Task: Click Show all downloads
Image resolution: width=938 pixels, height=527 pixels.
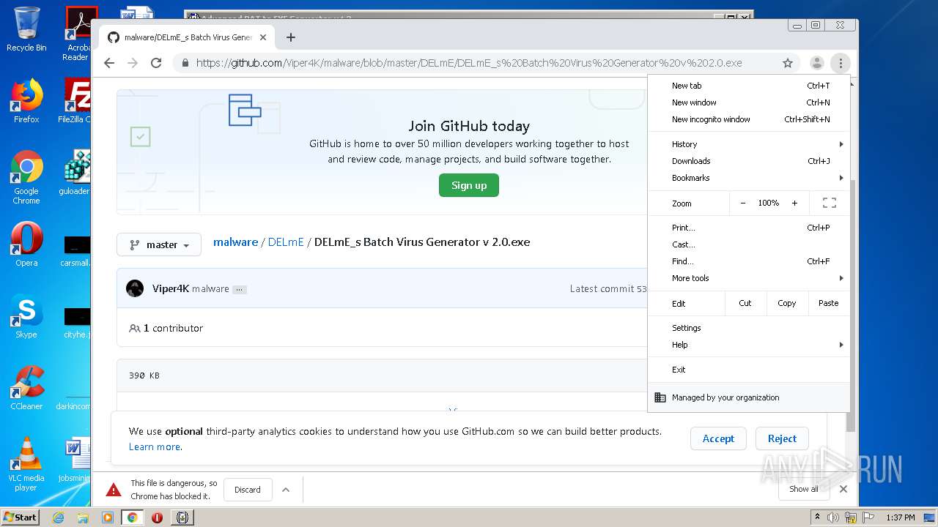Action: 804,489
